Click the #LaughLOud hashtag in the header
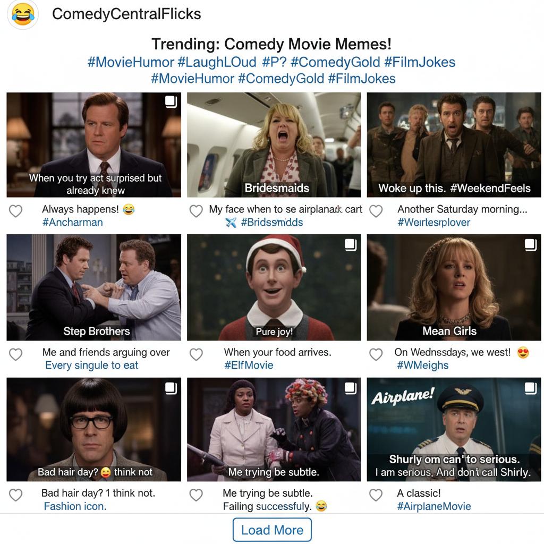The width and height of the screenshot is (544, 544). click(x=217, y=63)
